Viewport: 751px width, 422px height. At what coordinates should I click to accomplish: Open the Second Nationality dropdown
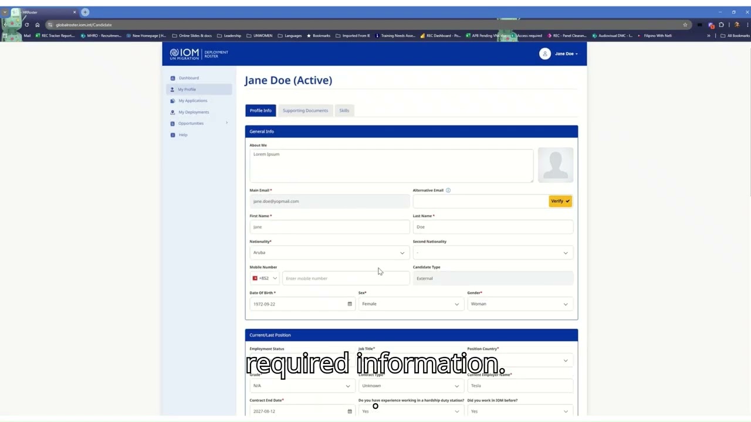pos(493,253)
